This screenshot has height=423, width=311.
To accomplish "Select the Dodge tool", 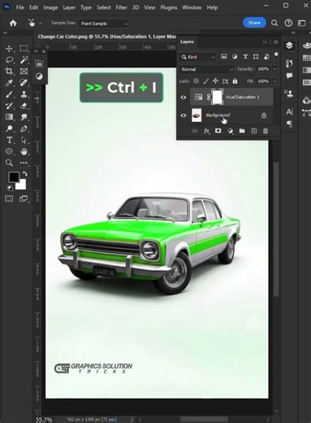I will 9,129.
